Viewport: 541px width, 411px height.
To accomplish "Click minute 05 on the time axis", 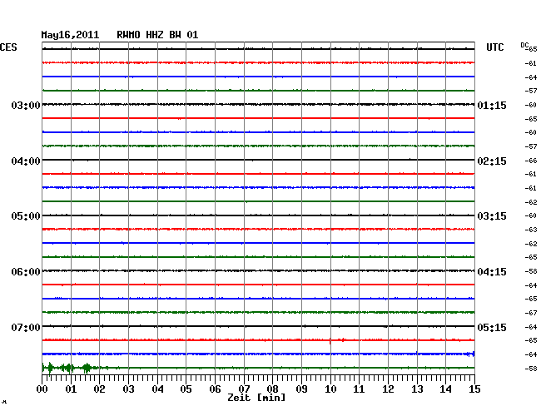I will tap(186, 389).
